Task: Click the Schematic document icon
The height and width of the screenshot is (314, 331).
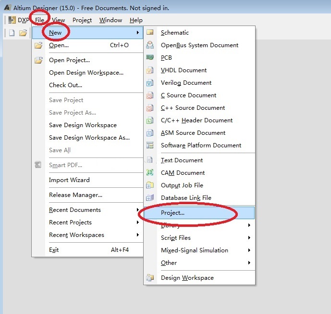Action: [150, 32]
